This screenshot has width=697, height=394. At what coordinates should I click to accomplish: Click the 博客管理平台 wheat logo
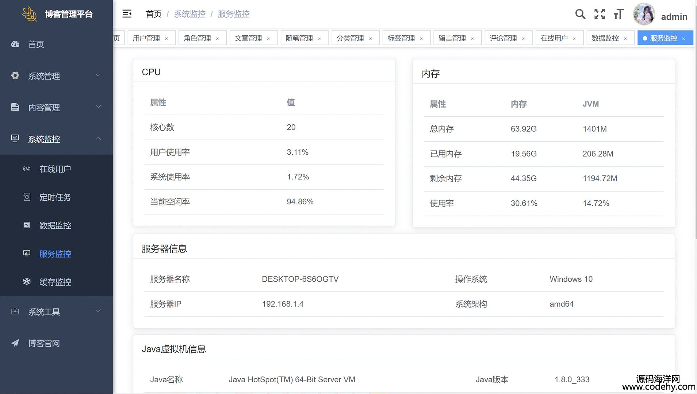29,14
